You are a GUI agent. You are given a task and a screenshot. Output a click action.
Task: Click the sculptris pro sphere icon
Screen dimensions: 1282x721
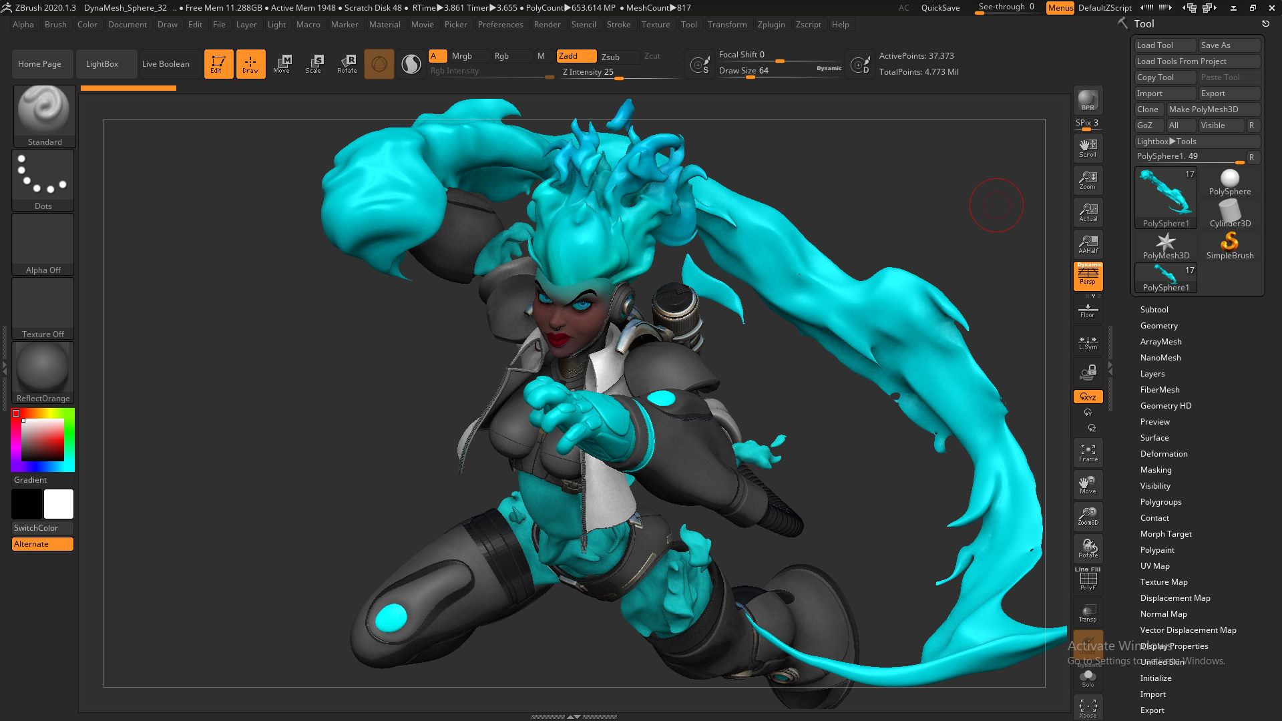pos(379,64)
